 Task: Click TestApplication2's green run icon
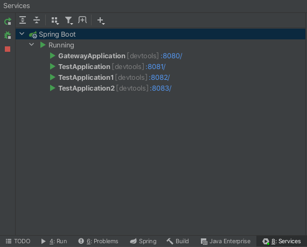coord(52,88)
